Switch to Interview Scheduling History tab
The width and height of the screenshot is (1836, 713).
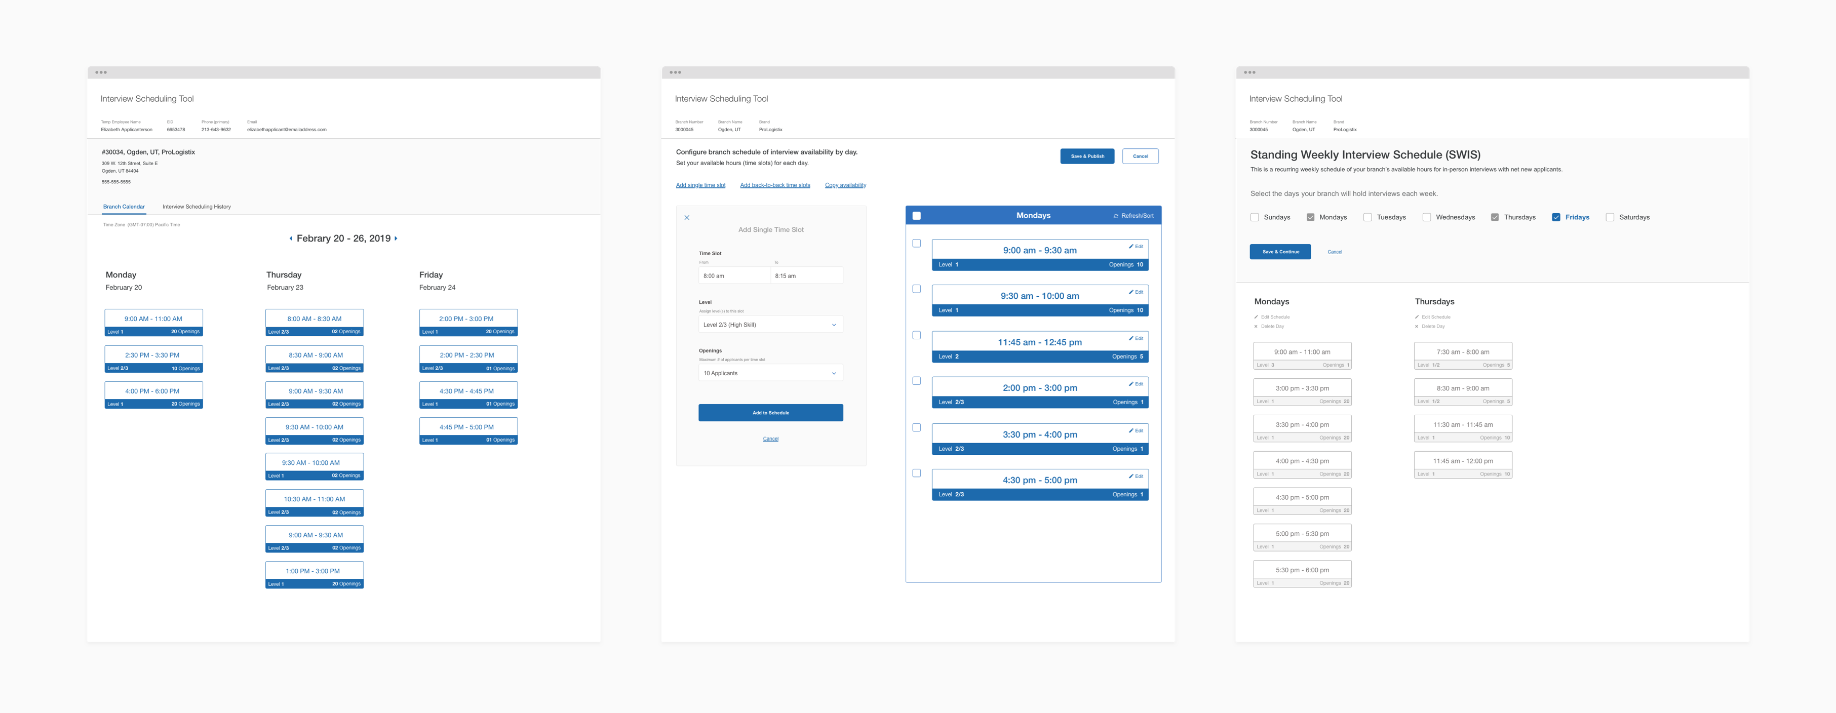coord(196,207)
